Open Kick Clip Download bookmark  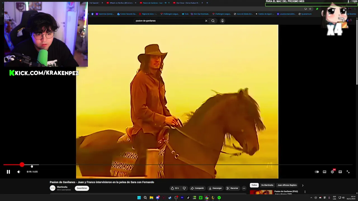tap(200, 14)
